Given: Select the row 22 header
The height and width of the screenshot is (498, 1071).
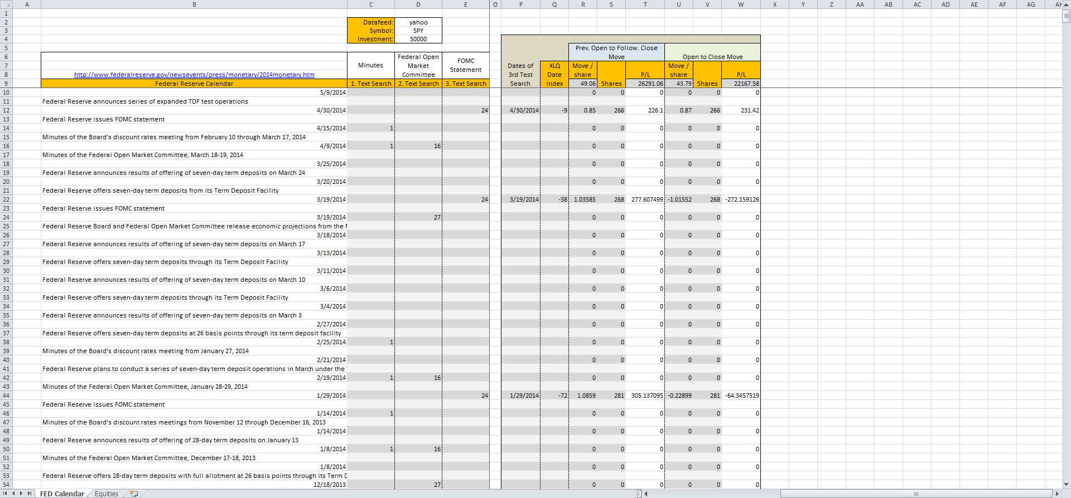Looking at the screenshot, I should point(6,199).
